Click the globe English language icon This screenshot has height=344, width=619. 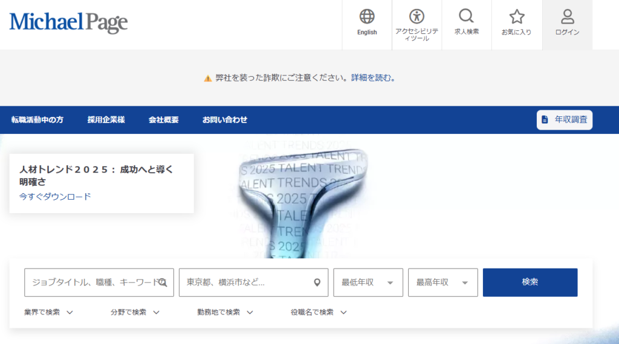click(x=367, y=17)
